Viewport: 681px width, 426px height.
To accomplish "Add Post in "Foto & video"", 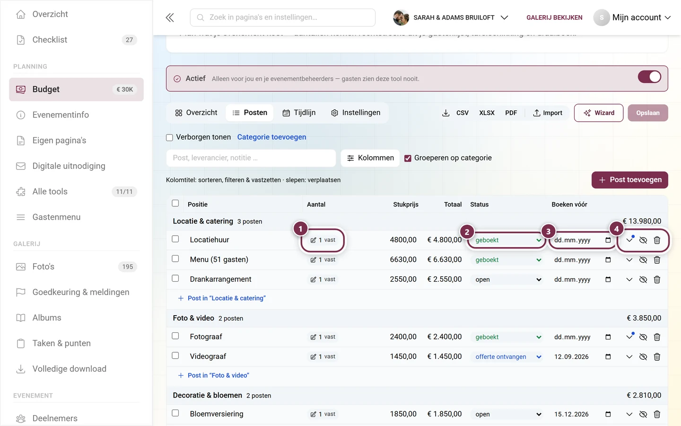I will coord(213,375).
